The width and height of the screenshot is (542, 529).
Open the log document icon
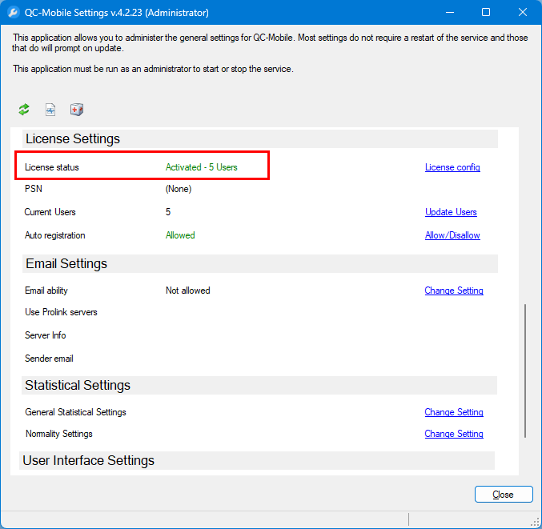50,110
